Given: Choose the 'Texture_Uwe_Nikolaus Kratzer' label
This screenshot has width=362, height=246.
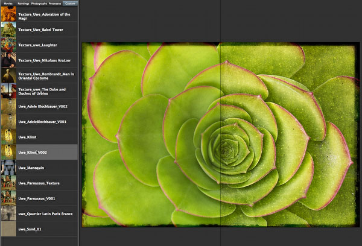Looking at the screenshot, I should 44,60.
